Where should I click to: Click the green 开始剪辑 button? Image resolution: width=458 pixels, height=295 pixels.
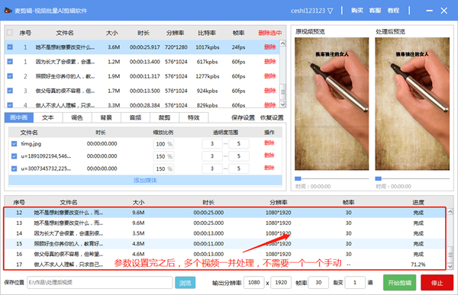point(399,283)
